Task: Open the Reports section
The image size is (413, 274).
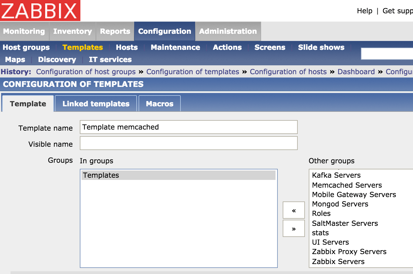Action: click(x=115, y=31)
